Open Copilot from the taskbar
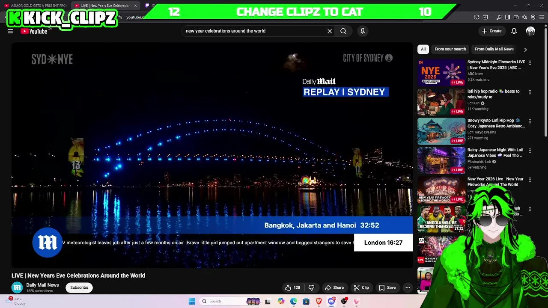 [281, 301]
